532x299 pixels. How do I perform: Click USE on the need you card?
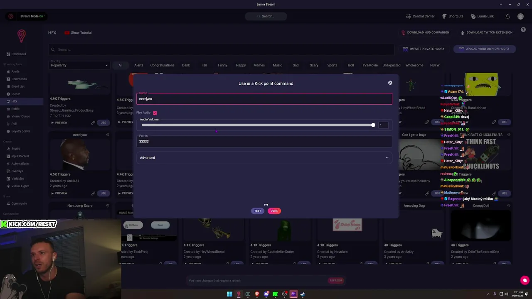[103, 193]
